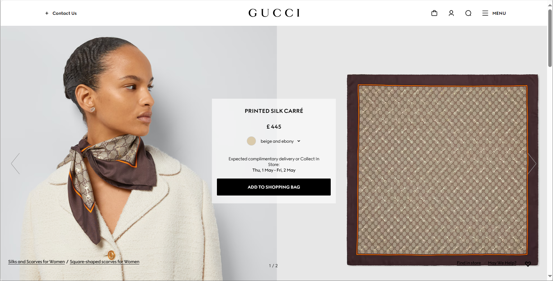Open the shopping bag icon
This screenshot has width=553, height=281.
pyautogui.click(x=434, y=13)
